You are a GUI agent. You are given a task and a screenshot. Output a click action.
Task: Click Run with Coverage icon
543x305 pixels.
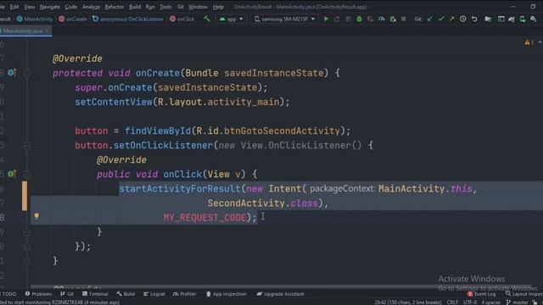tap(370, 19)
